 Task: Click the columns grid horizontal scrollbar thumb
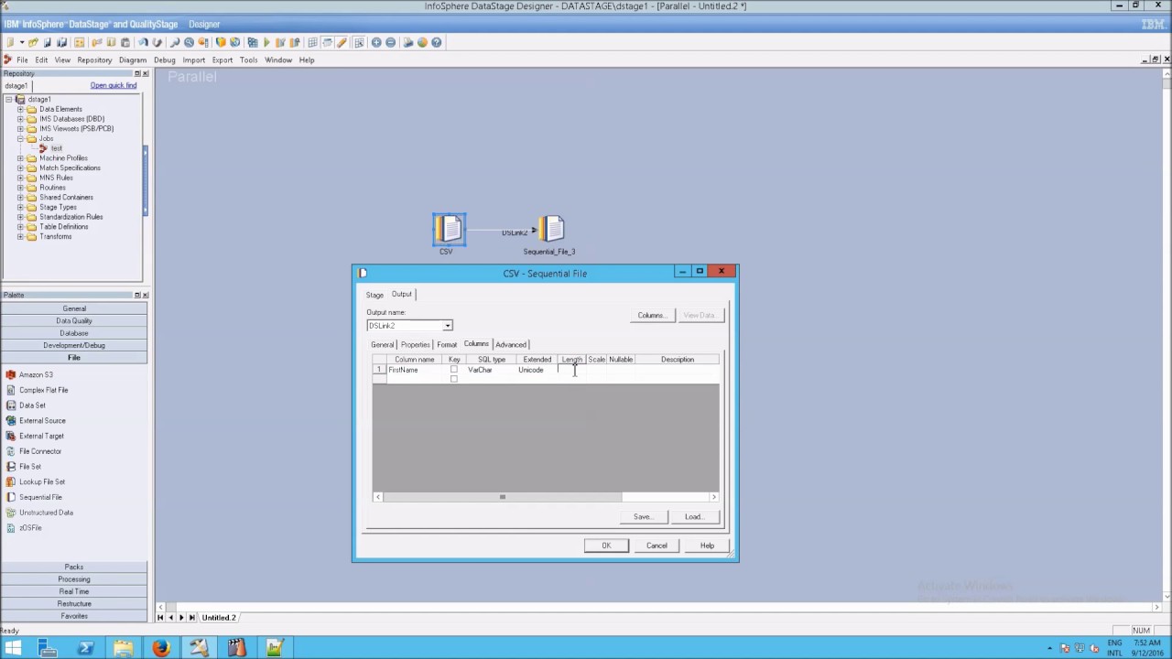[502, 497]
